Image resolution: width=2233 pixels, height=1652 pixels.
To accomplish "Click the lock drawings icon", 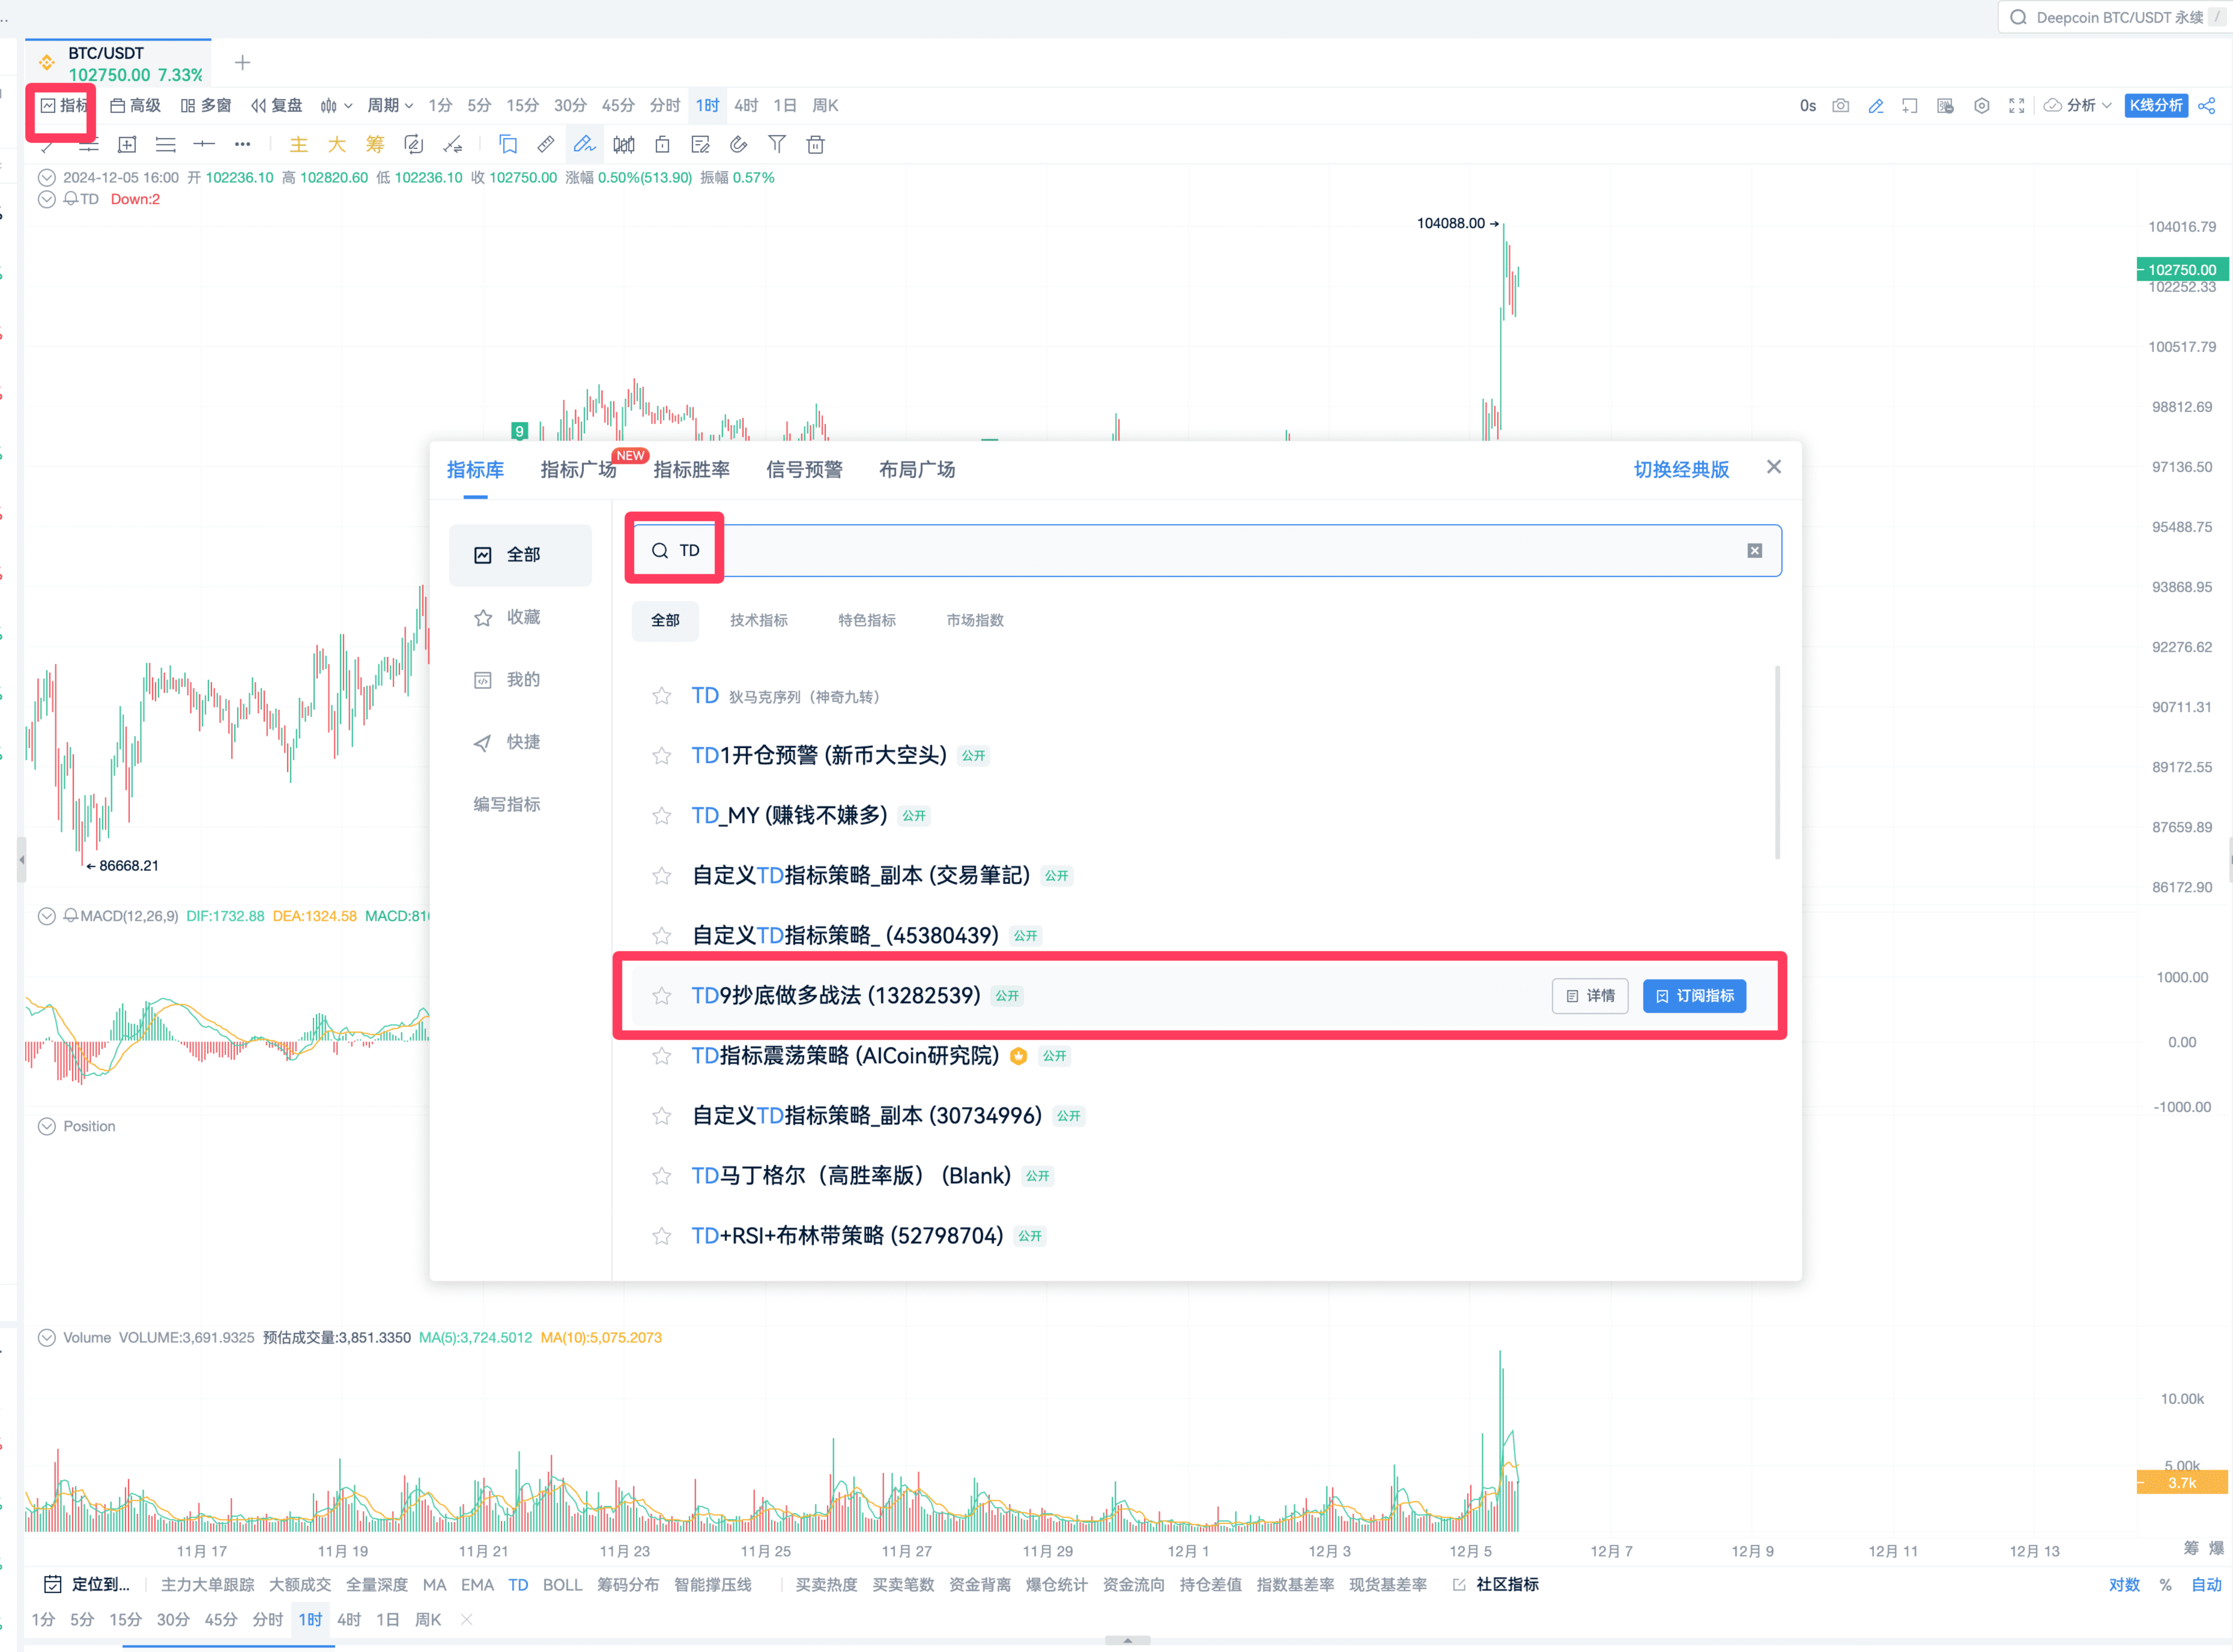I will 662,145.
